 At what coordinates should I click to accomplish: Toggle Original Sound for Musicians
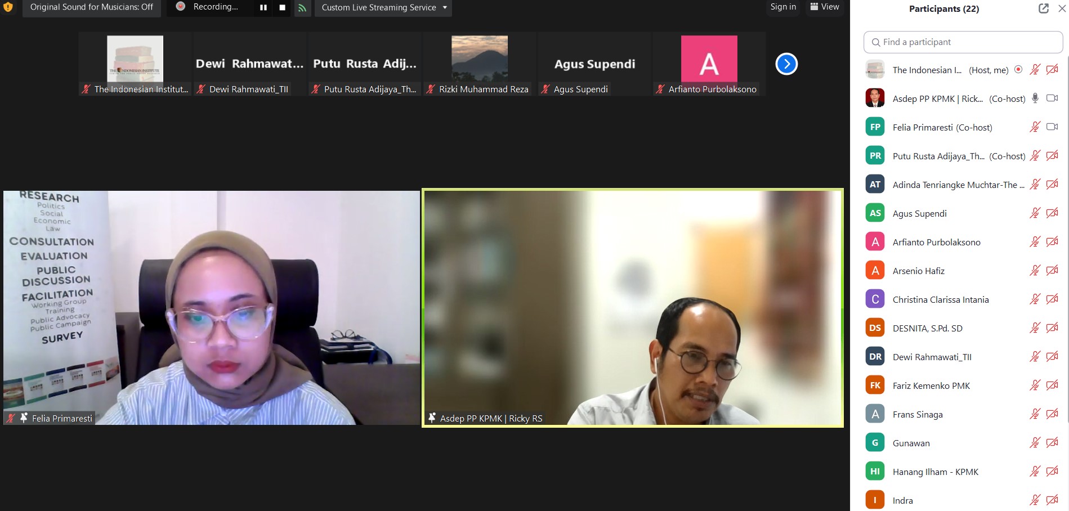tap(92, 7)
